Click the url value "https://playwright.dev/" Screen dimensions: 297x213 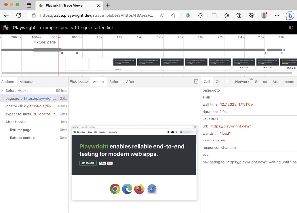pos(230,126)
